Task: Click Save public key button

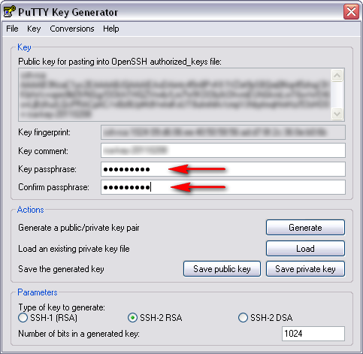Action: coord(222,269)
